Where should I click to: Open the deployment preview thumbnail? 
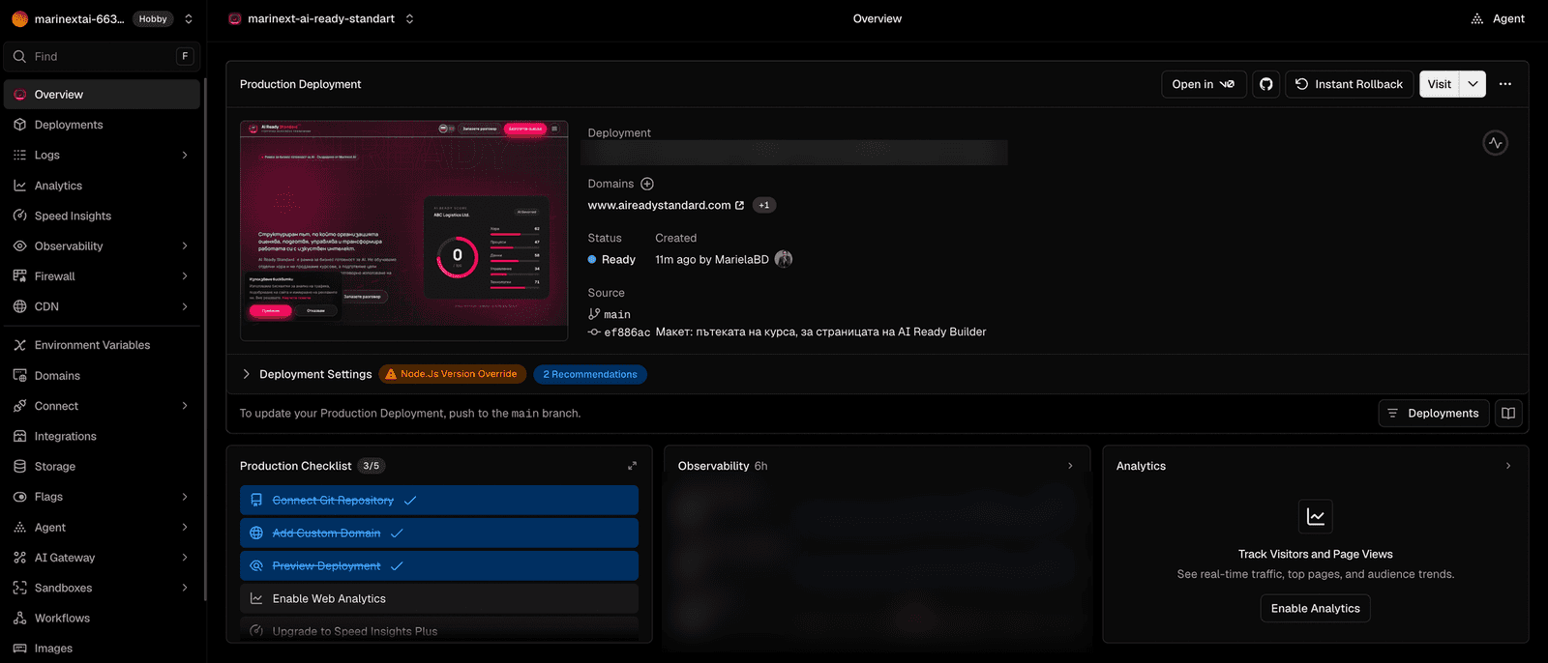[404, 231]
